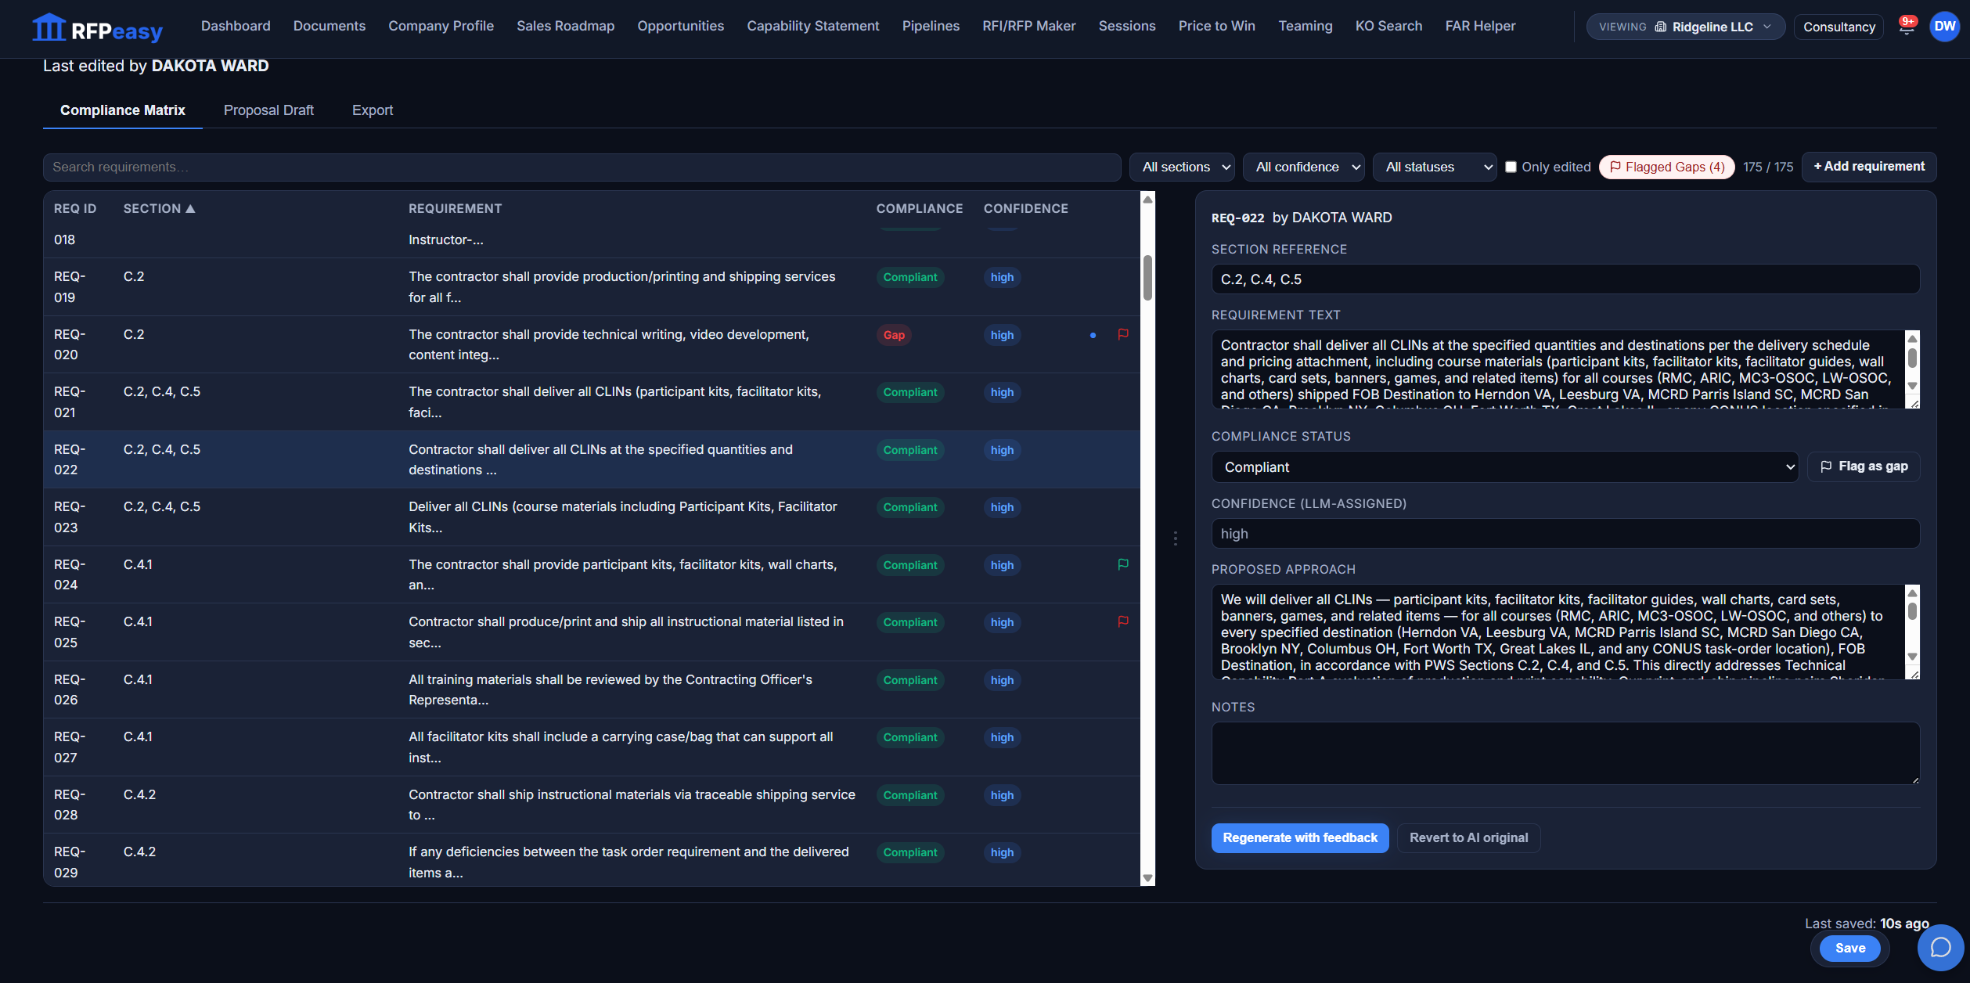Open the All sections filter dropdown
This screenshot has height=983, width=1970.
1182,167
